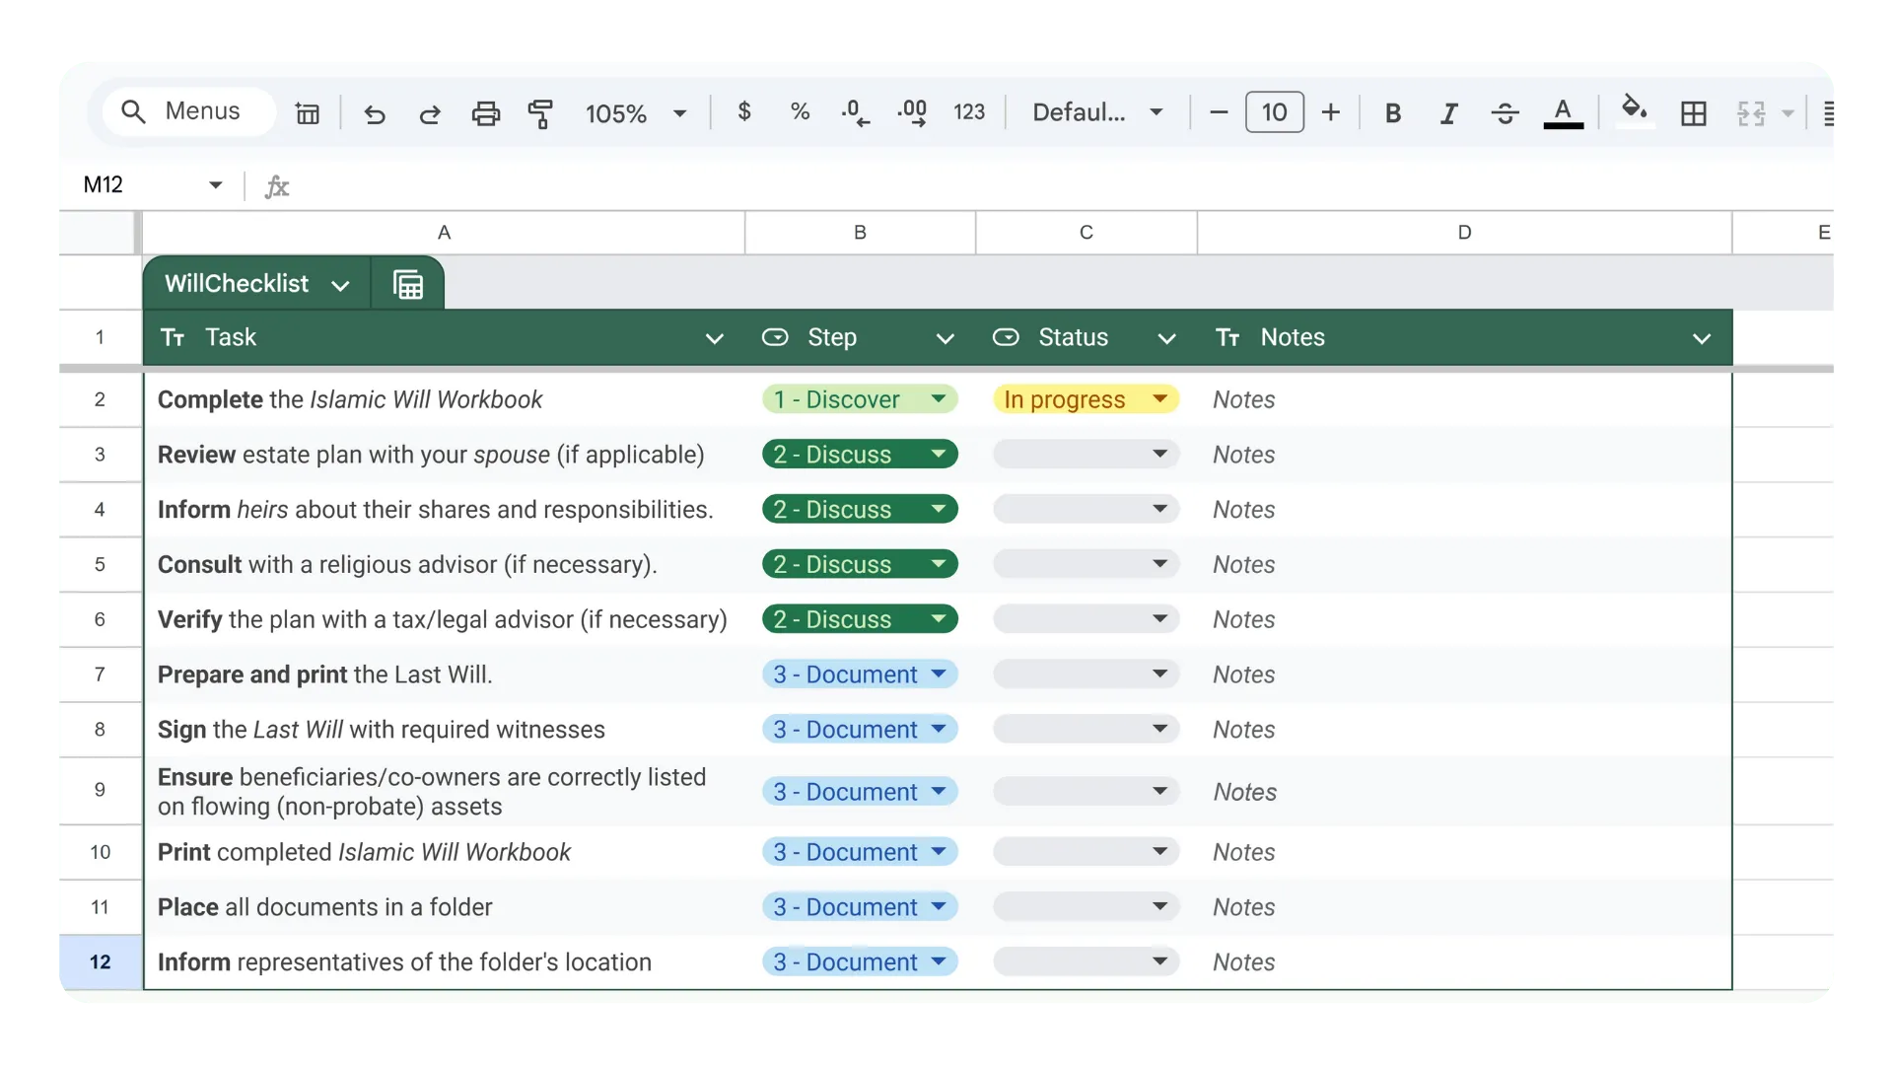Select column D header

pyautogui.click(x=1464, y=233)
